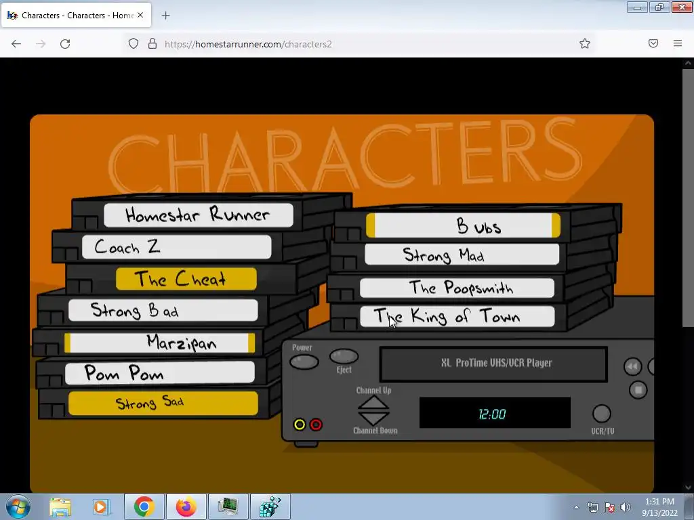Pick The Cheat tape
The image size is (694, 520).
pyautogui.click(x=186, y=279)
